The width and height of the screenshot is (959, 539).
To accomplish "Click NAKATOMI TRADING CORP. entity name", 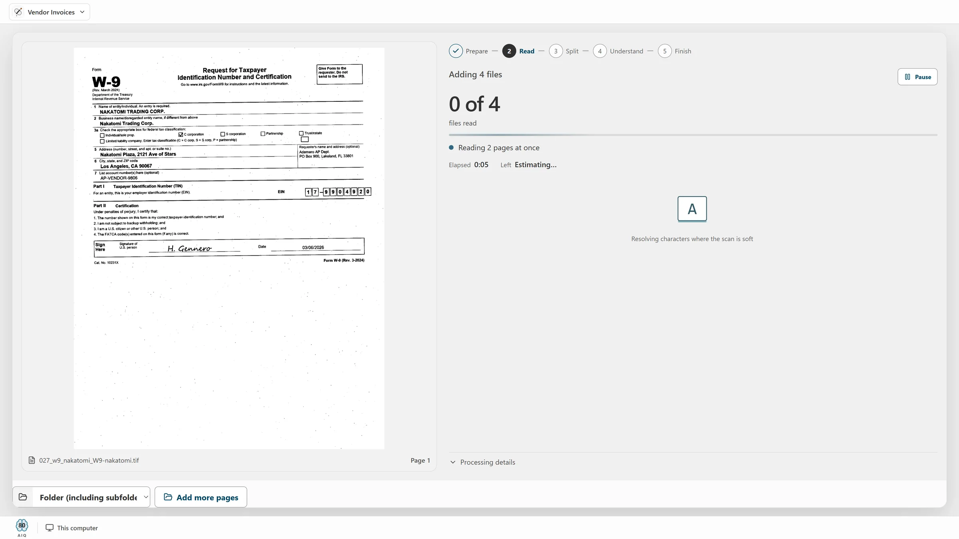I will 132,112.
